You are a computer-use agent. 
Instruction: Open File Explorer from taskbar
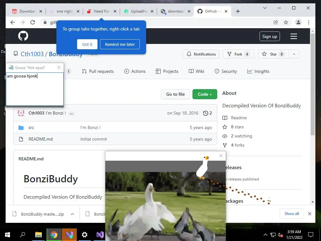(38, 235)
